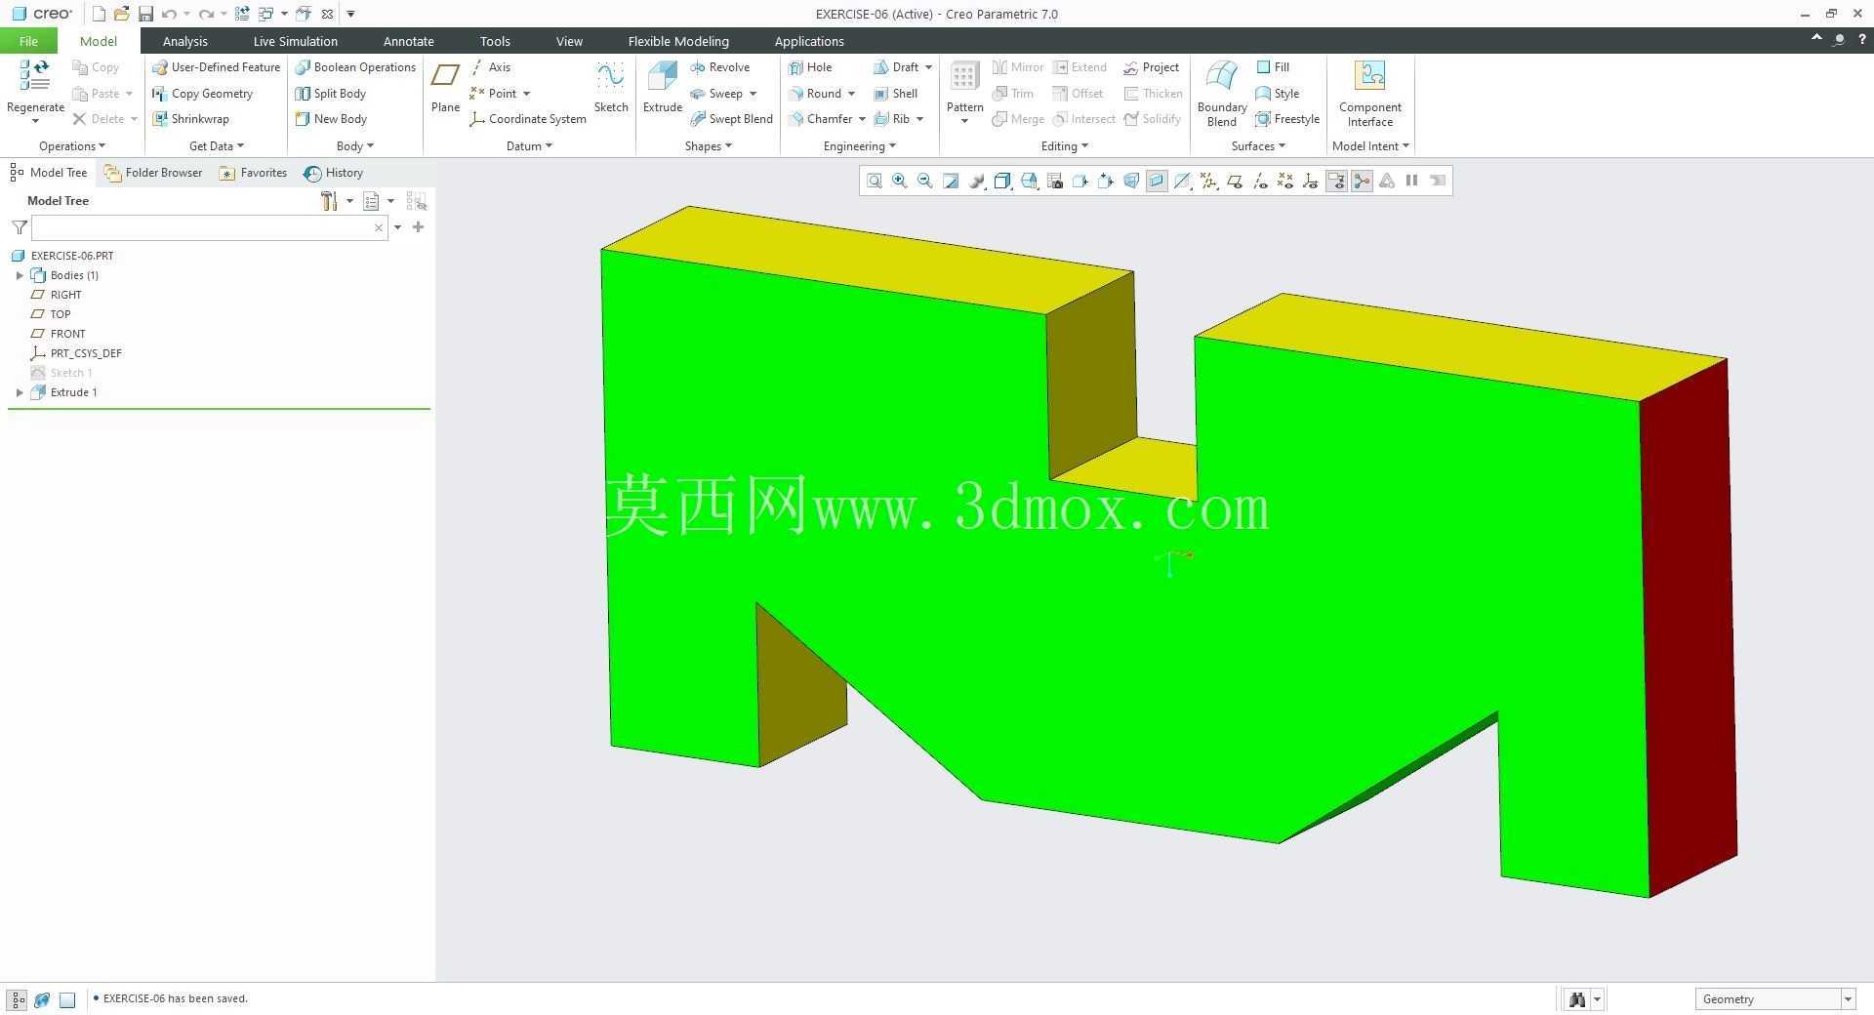Screen dimensions: 1874x1015
Task: Click the Close window icon in quick access toolbar
Action: [327, 14]
